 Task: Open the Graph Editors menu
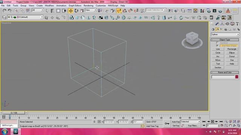(75, 6)
